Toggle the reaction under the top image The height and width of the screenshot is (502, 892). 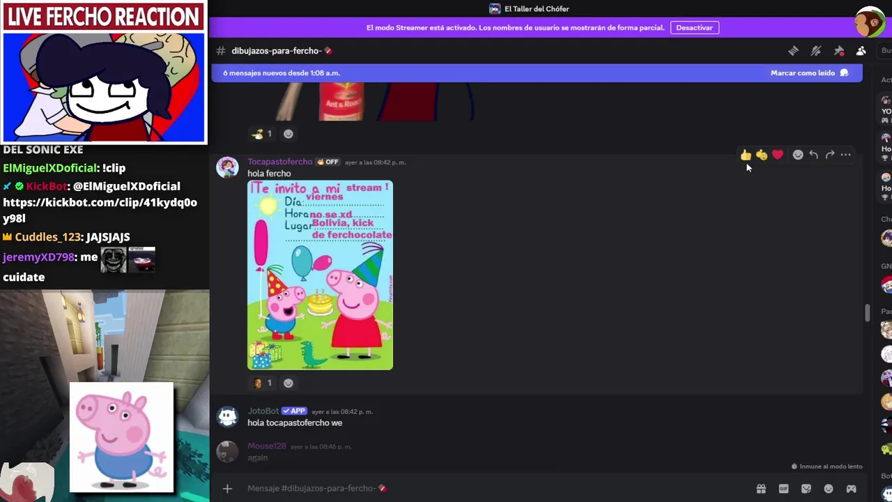(263, 134)
